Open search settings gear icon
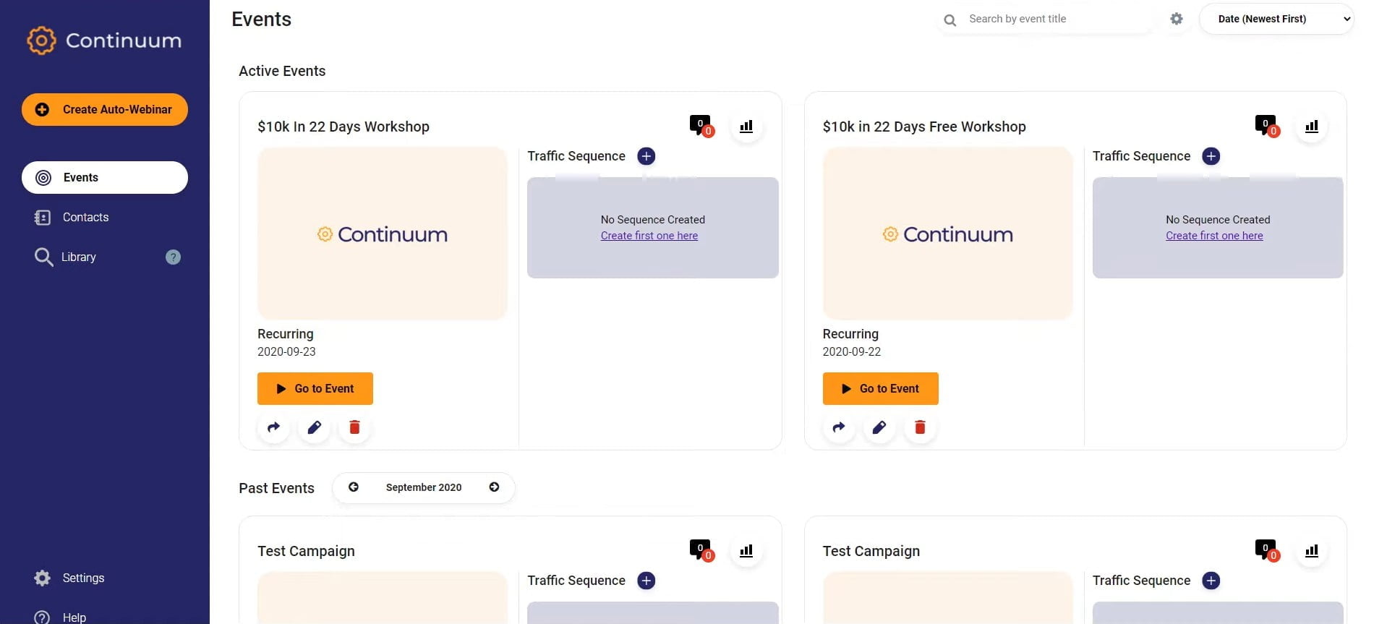This screenshot has height=624, width=1374. pyautogui.click(x=1177, y=19)
